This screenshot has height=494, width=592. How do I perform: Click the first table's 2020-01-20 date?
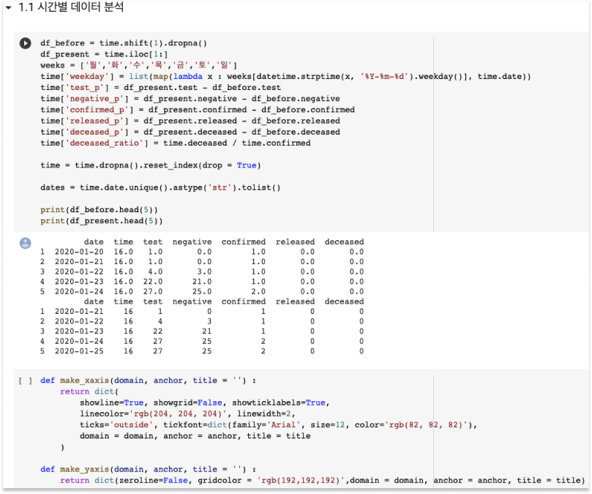point(79,252)
